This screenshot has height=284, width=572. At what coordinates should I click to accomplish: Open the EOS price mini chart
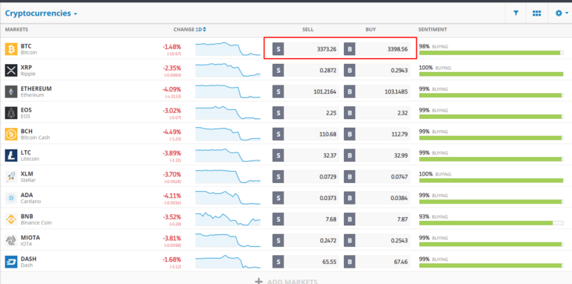tap(228, 113)
